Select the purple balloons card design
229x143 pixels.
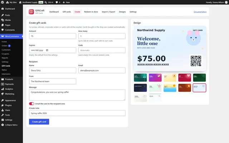click(155, 78)
